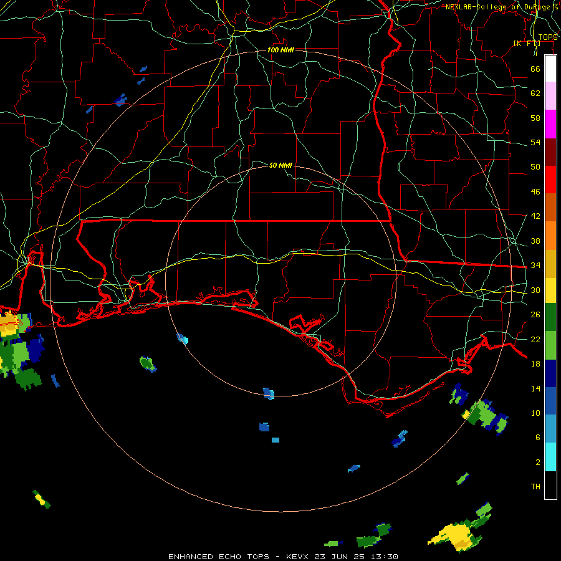Image resolution: width=561 pixels, height=561 pixels.
Task: Pick the medium blue legend swatch
Action: pyautogui.click(x=550, y=401)
